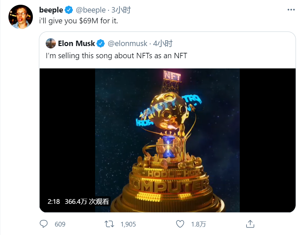Open the three-dot more options menu
Screen dimensions: 300x235
pyautogui.click(x=291, y=10)
